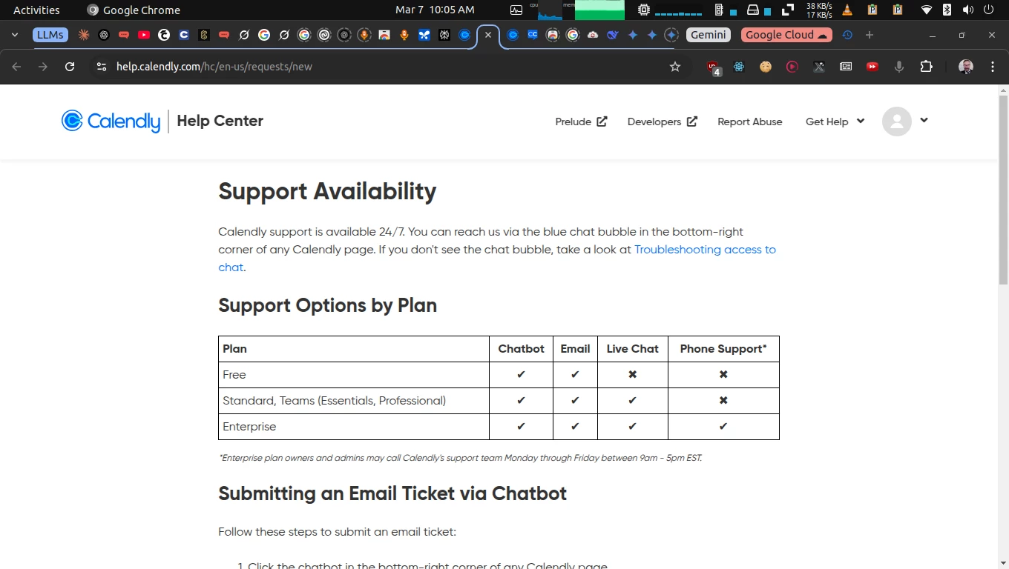Open the newspaper reader extension icon
This screenshot has width=1009, height=569.
(x=846, y=67)
